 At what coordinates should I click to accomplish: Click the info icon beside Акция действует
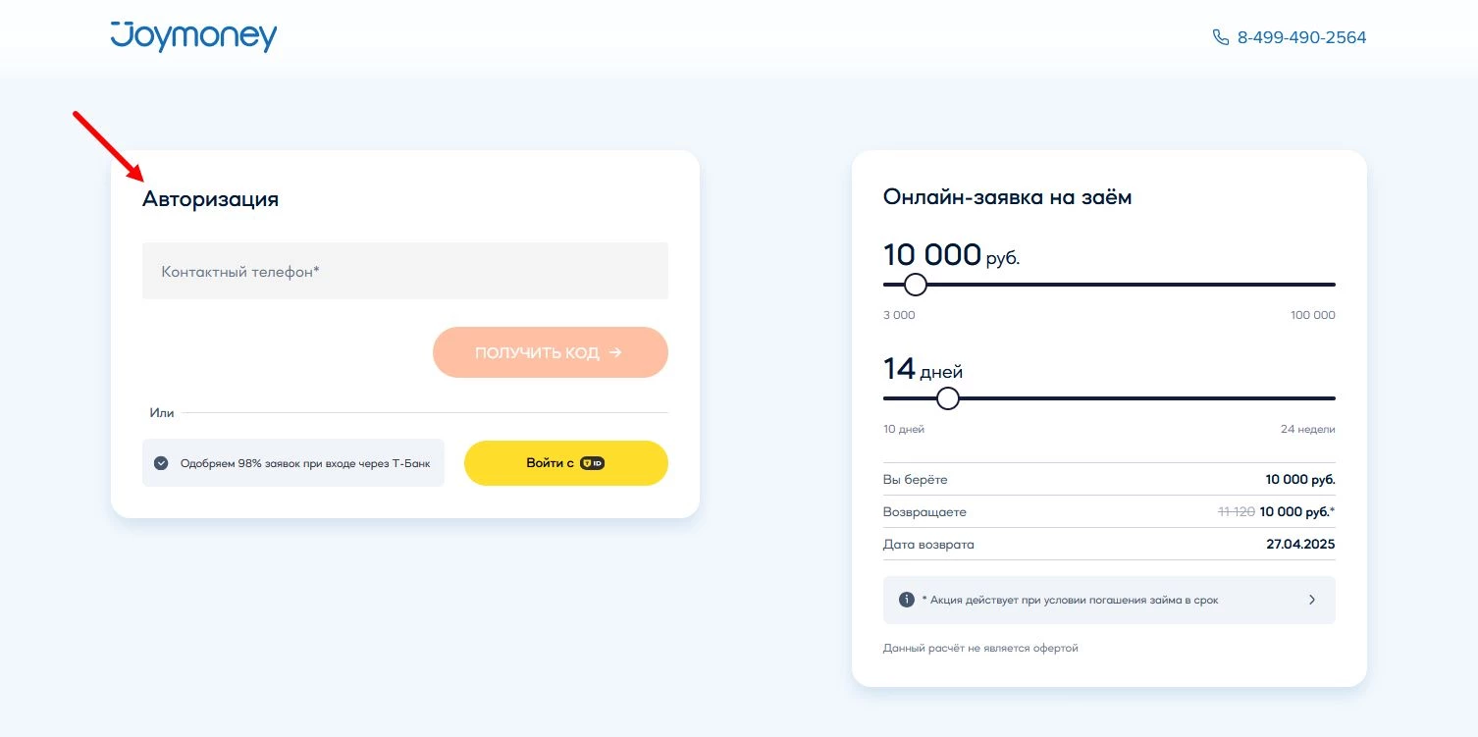pos(907,600)
